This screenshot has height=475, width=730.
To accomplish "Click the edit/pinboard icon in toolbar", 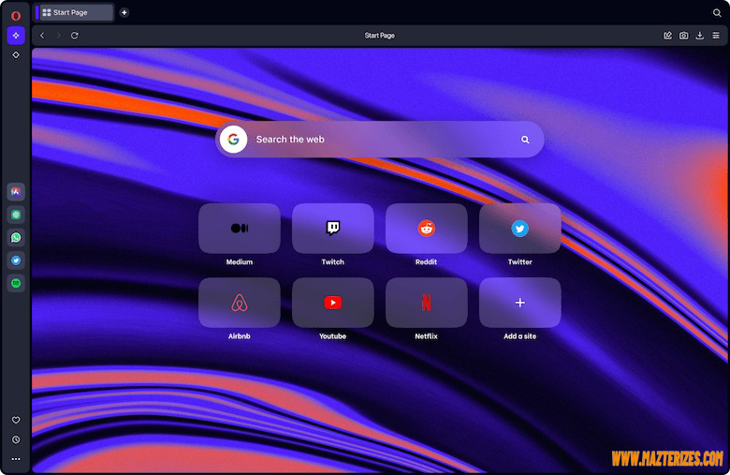I will coord(667,36).
